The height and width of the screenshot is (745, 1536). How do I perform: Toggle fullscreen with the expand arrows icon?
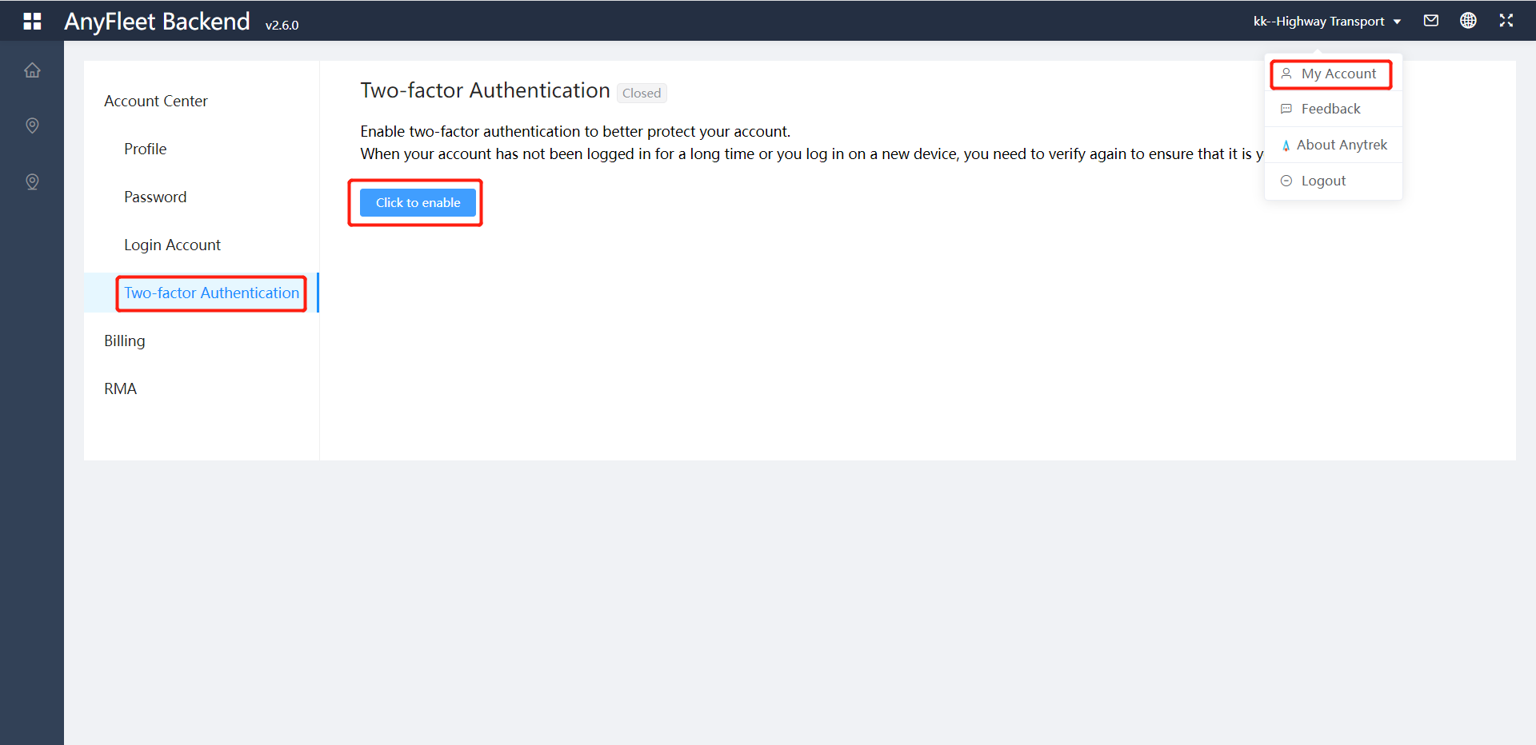click(x=1506, y=21)
